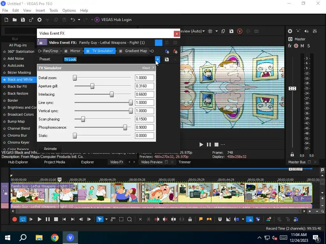Open the Options menu
The image size is (326, 244).
69,10
